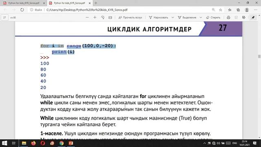261x147 pixels.
Task: Show hidden system tray icons
Action: tap(205, 143)
